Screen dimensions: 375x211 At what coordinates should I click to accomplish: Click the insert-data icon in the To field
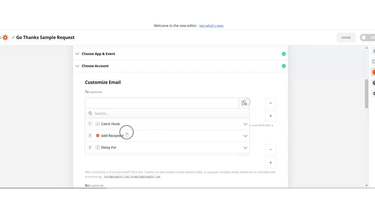coord(244,103)
